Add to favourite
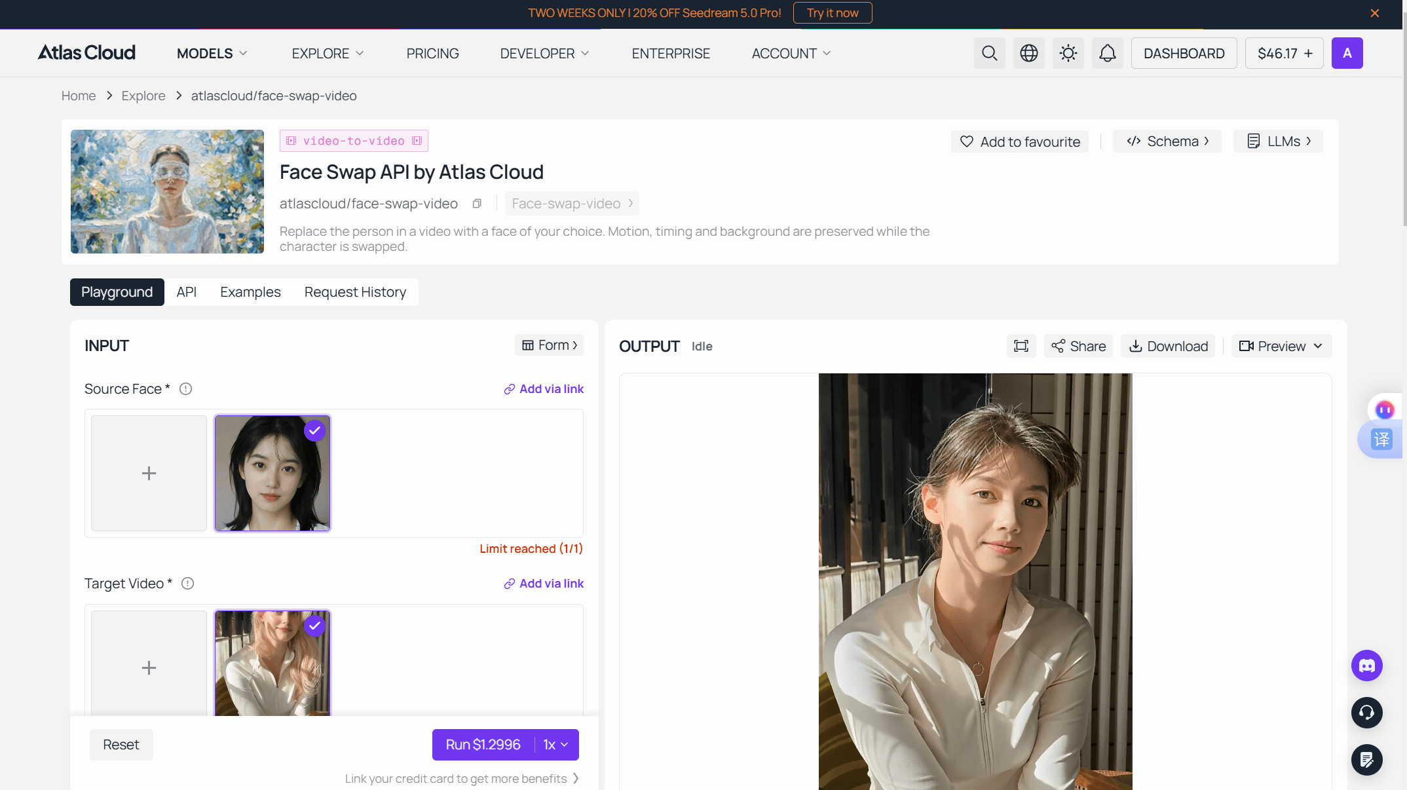The height and width of the screenshot is (790, 1407). tap(1019, 141)
